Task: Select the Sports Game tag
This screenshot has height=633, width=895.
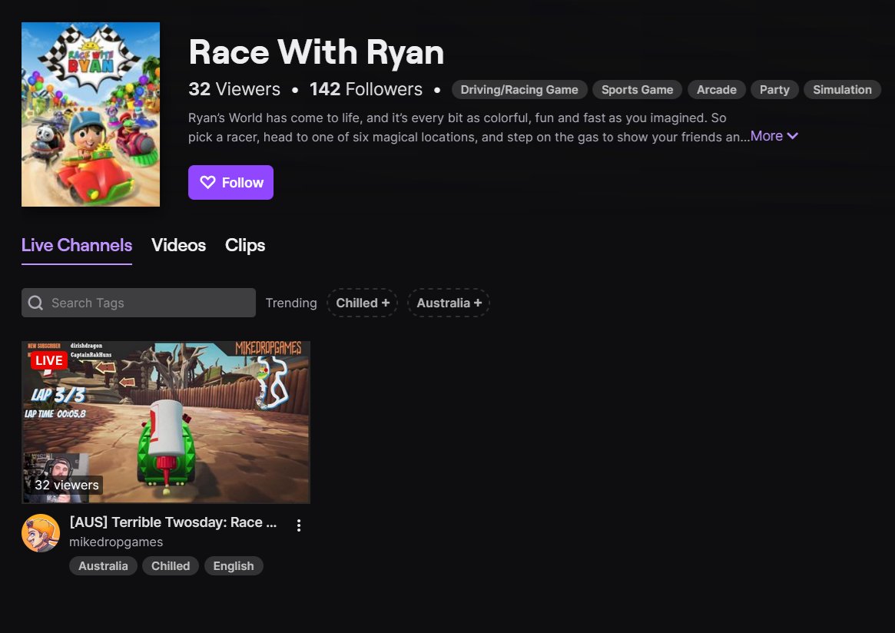Action: click(x=637, y=90)
